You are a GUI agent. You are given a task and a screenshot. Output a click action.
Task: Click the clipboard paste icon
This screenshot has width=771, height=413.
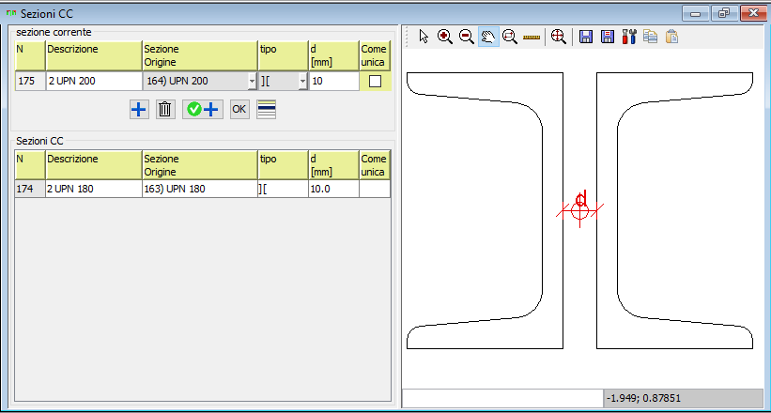coord(671,37)
